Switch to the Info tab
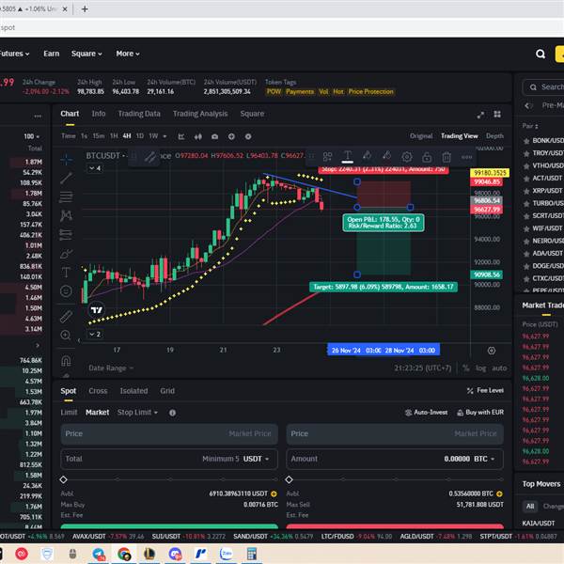 99,114
